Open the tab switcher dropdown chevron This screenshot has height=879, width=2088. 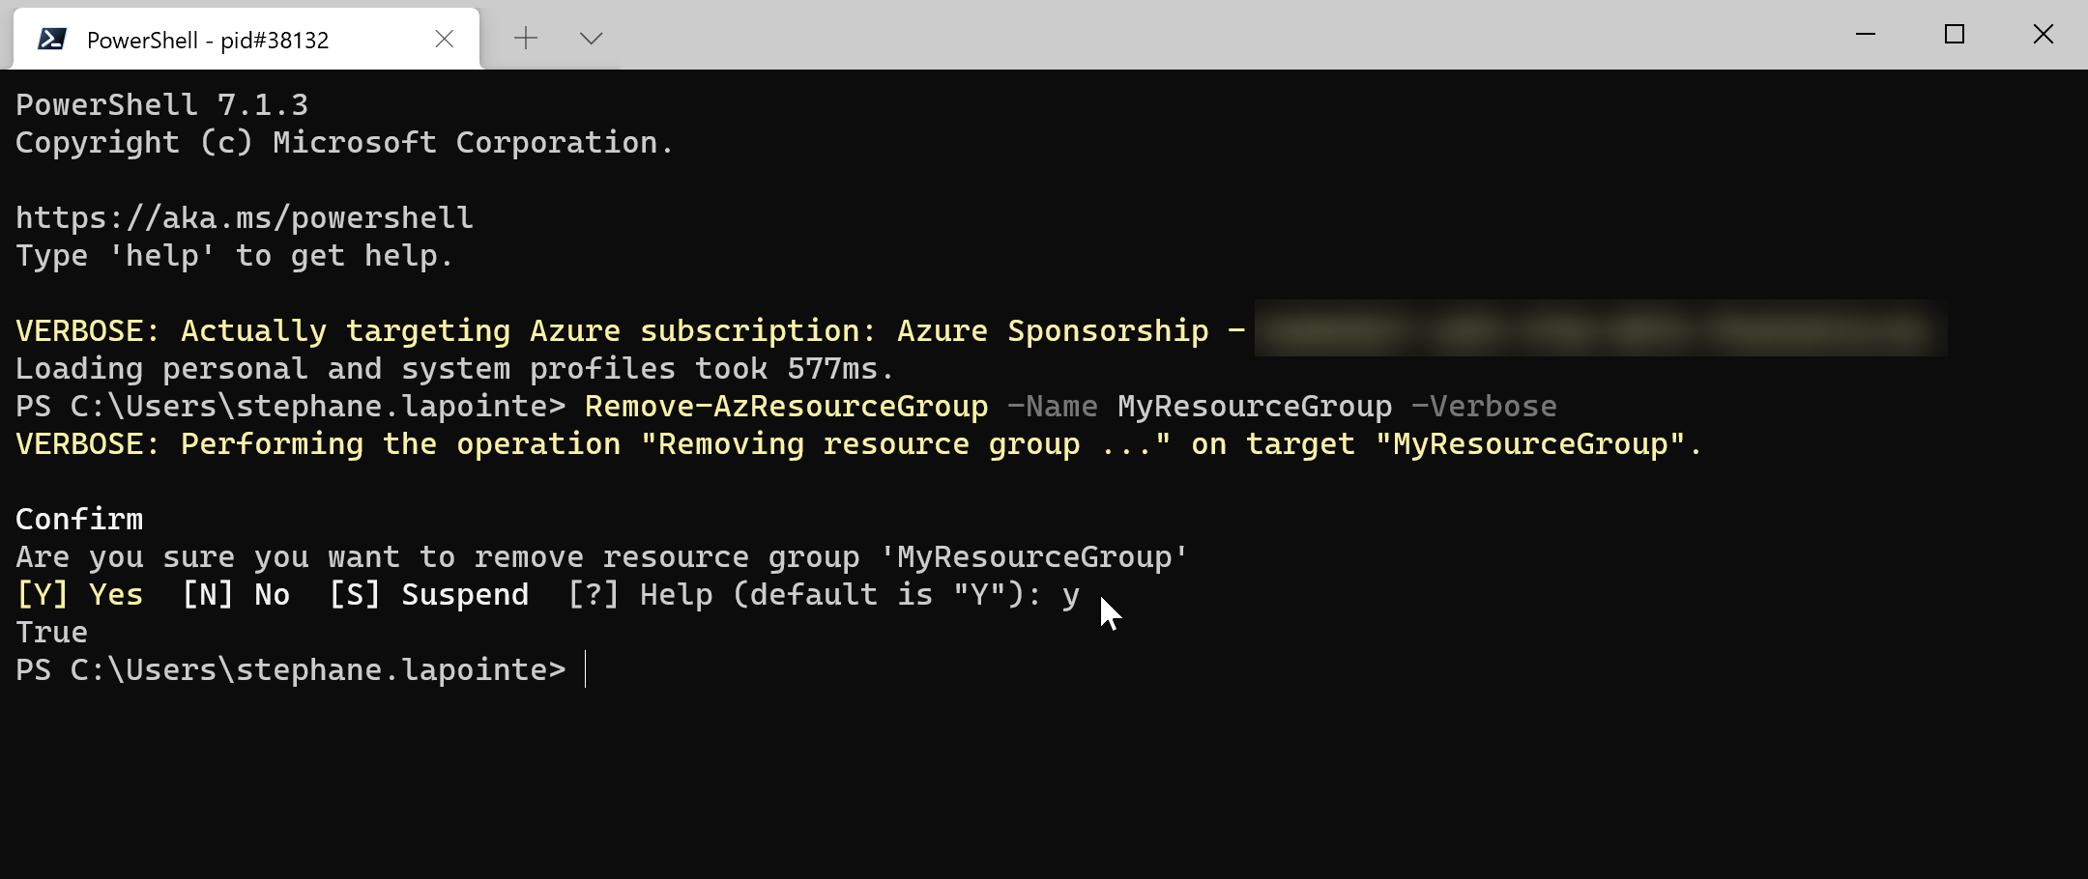coord(591,39)
